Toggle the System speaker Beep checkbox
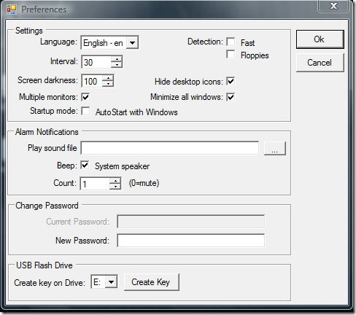The height and width of the screenshot is (315, 356). [x=85, y=166]
